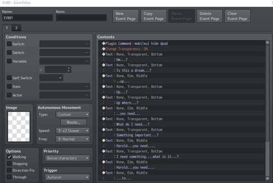Click New Event Page button
This screenshot has width=273, height=183.
pos(126,16)
